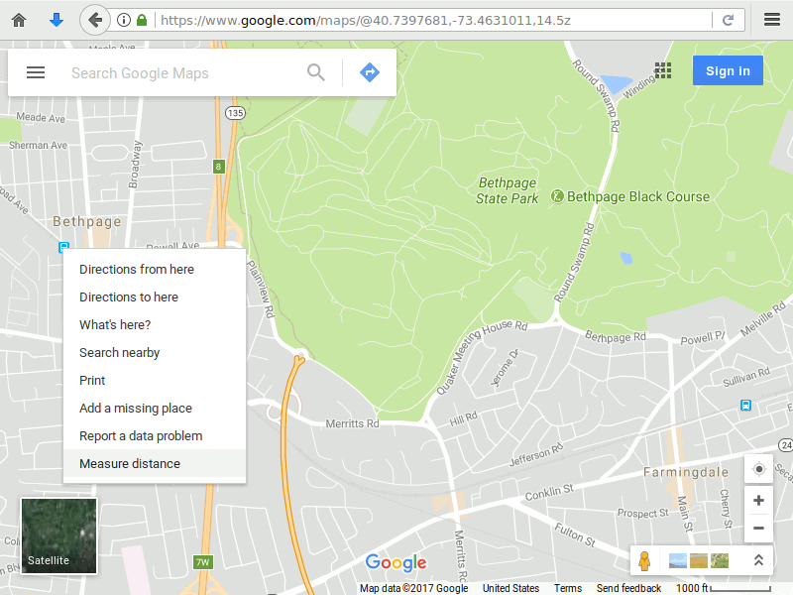Screen dimensions: 793x595
Task: Zoom in on the map
Action: click(x=758, y=501)
